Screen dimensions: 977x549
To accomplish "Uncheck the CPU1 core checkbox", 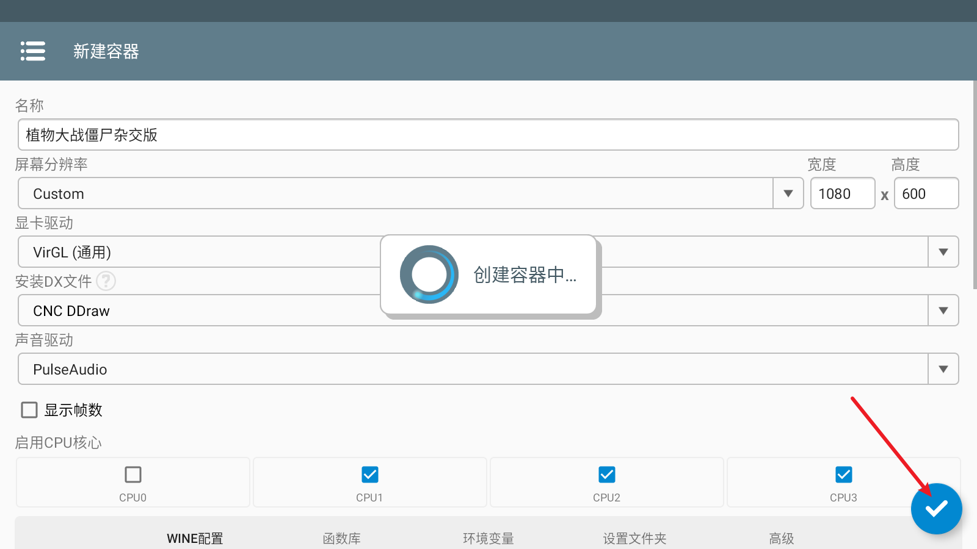I will pos(370,475).
